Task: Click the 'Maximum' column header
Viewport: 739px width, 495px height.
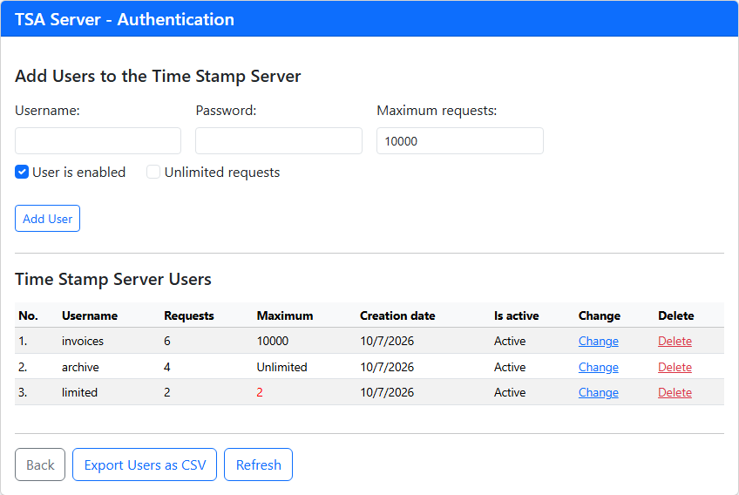Action: coord(285,315)
